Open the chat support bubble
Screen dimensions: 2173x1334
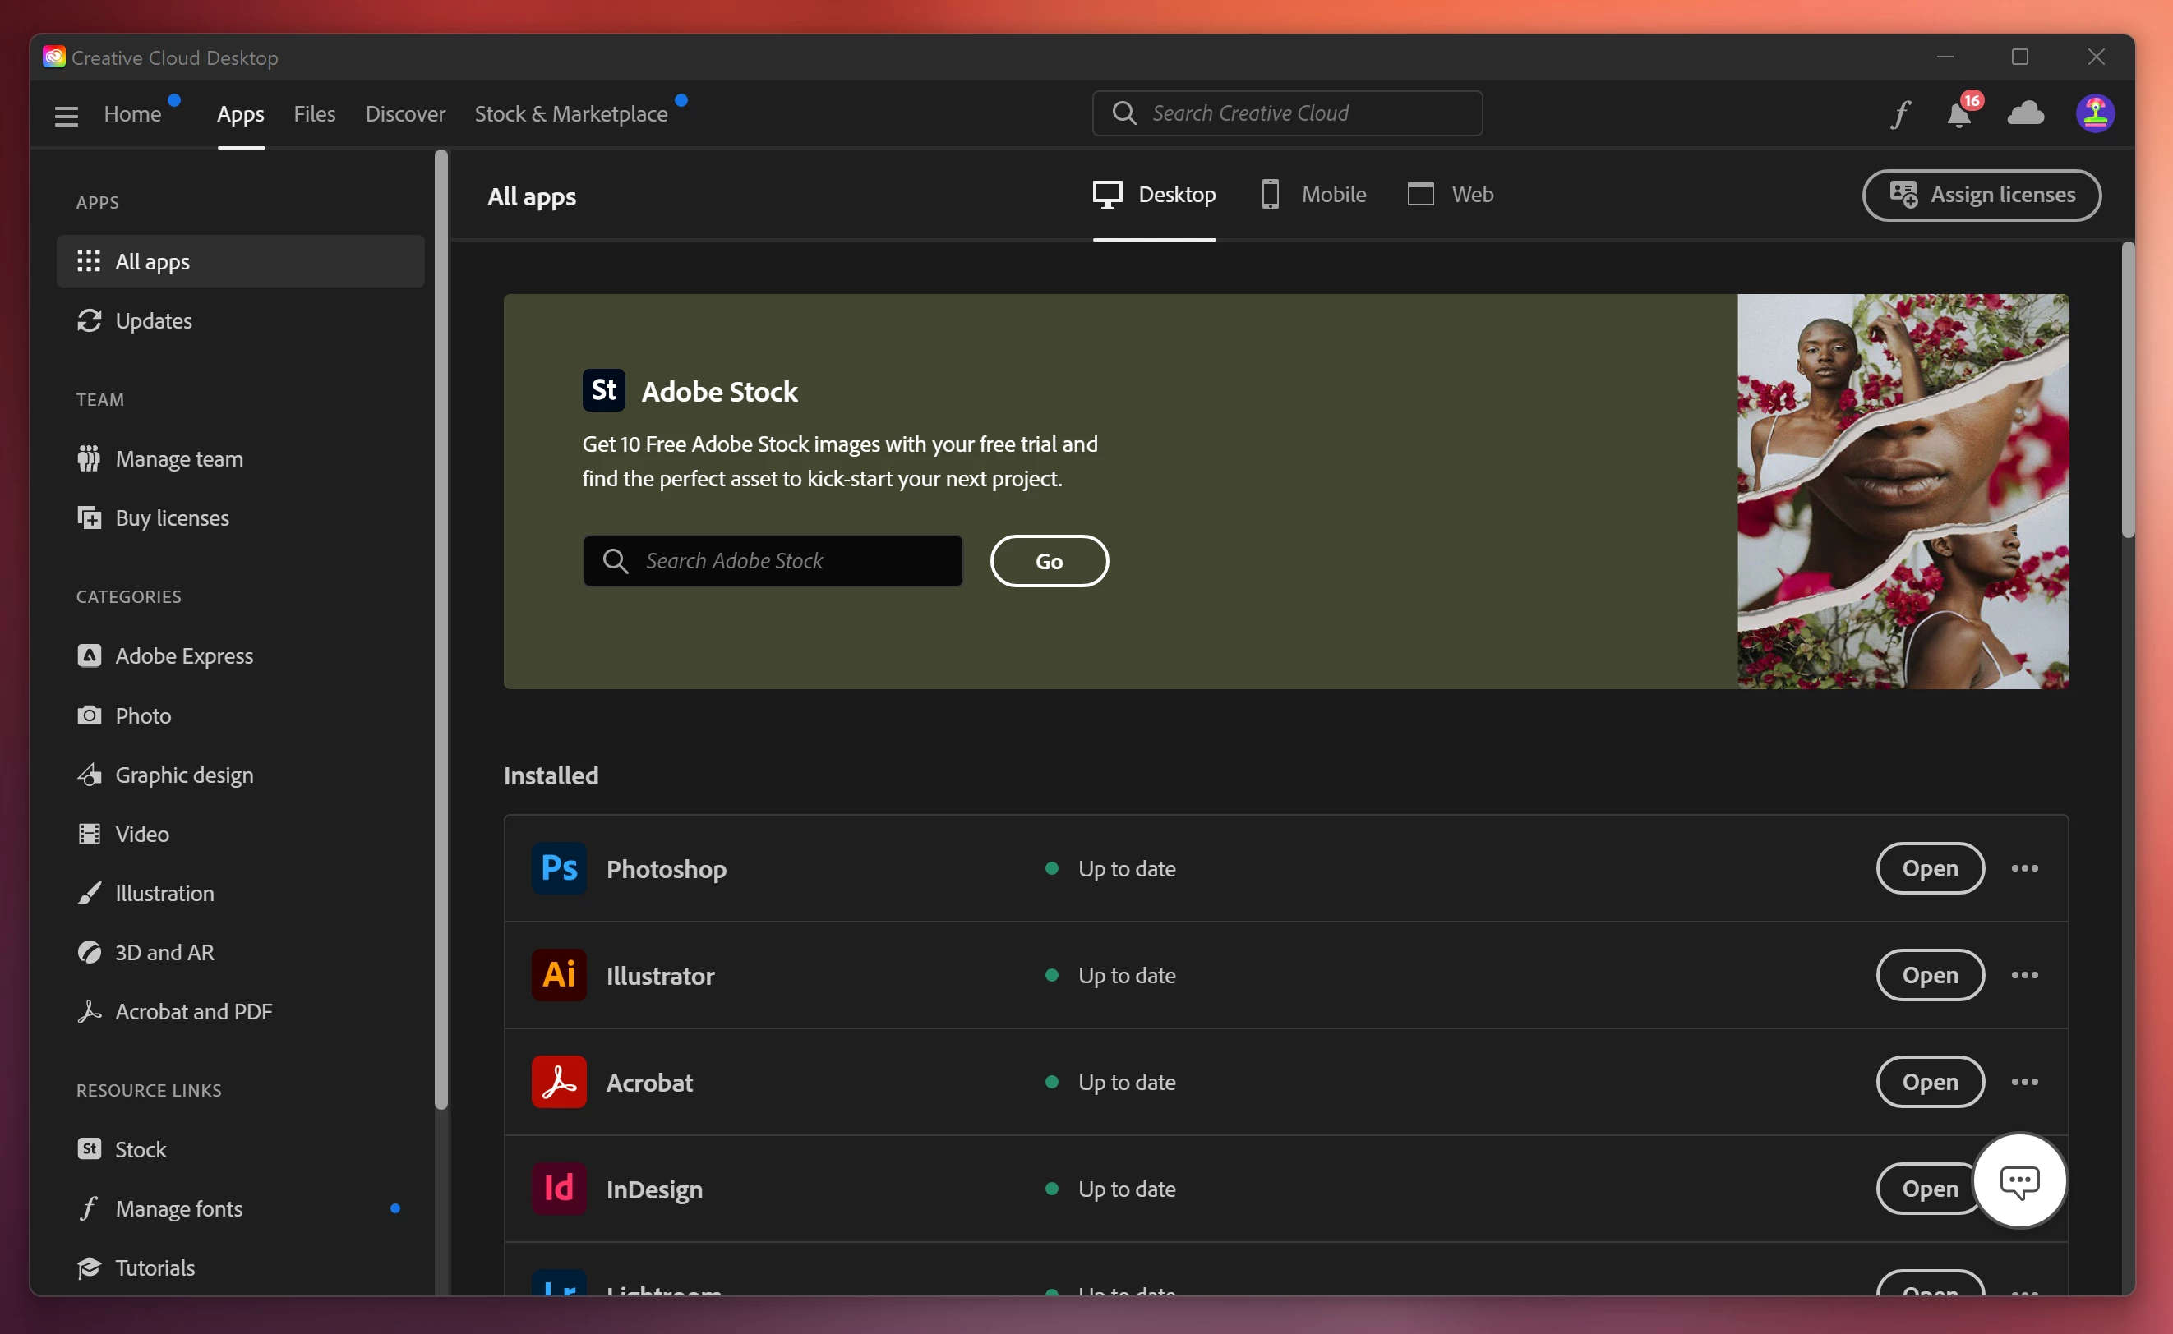pos(2019,1180)
